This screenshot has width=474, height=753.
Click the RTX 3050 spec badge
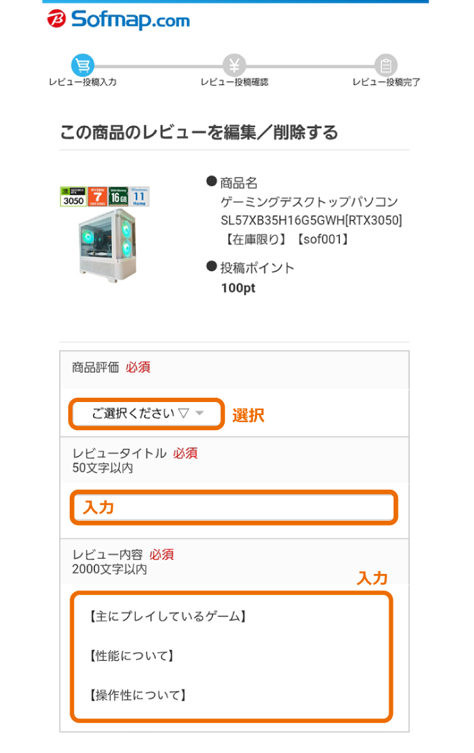(x=72, y=196)
